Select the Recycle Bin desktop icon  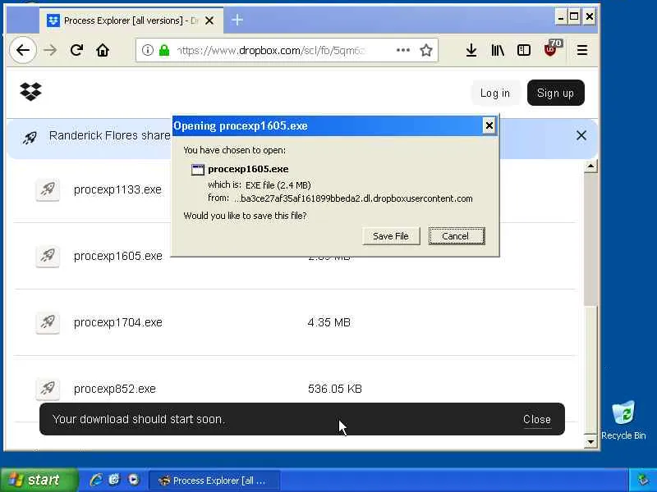(x=623, y=420)
